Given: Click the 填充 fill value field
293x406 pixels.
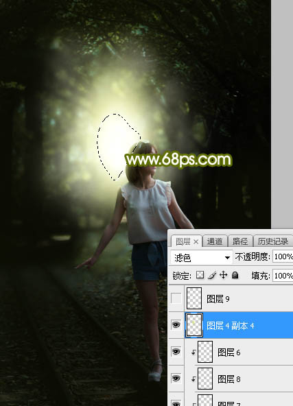Looking at the screenshot, I should pyautogui.click(x=283, y=275).
